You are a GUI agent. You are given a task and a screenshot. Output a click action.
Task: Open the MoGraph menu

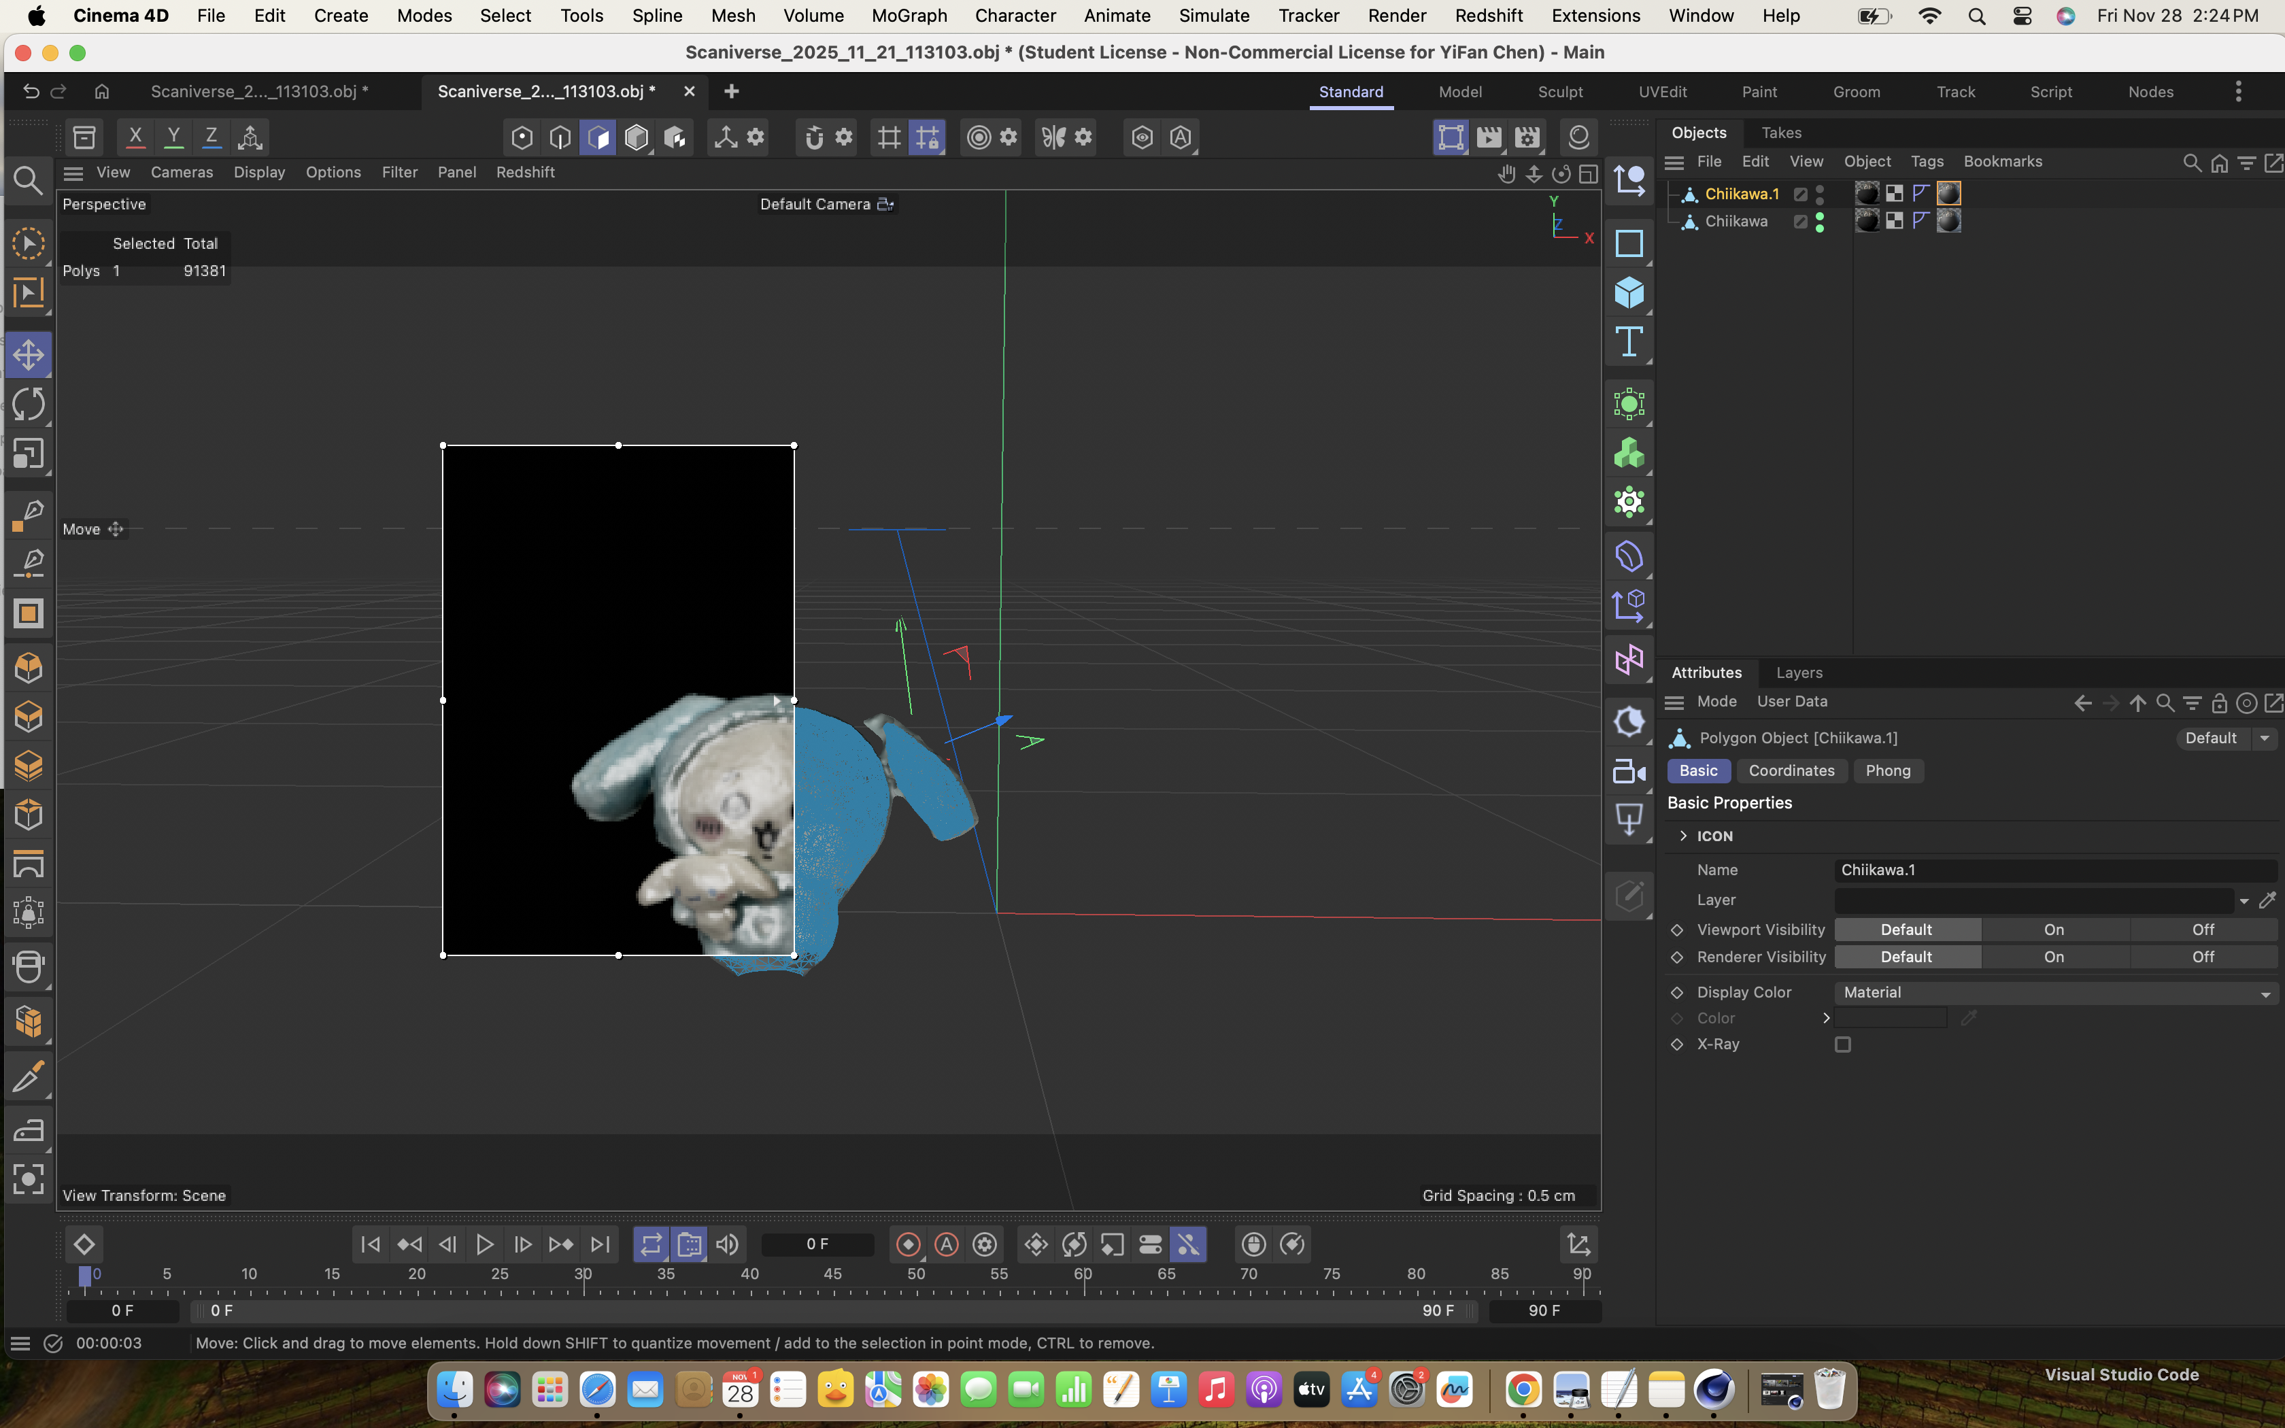[909, 16]
